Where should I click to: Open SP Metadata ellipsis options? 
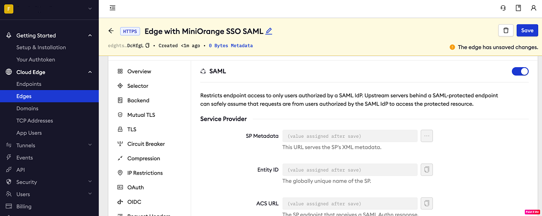point(427,136)
